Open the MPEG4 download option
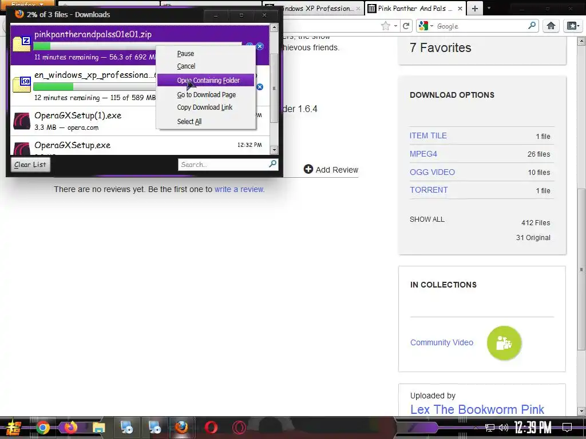Screen dimensions: 586x439 (423, 154)
